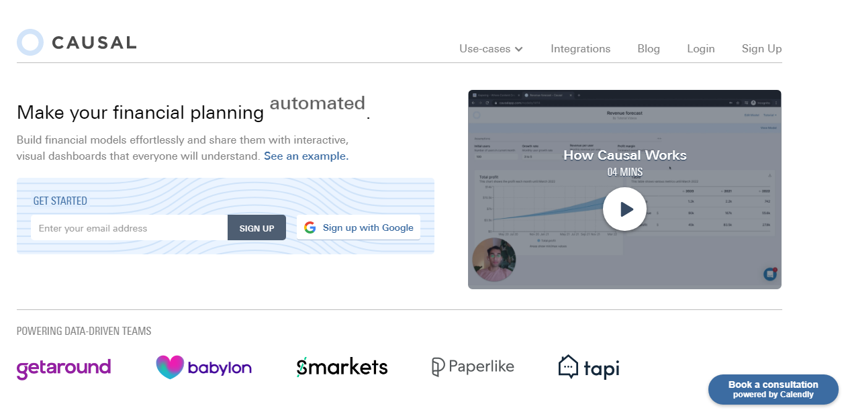
Task: Click the dark SIGN UP button
Action: [256, 228]
